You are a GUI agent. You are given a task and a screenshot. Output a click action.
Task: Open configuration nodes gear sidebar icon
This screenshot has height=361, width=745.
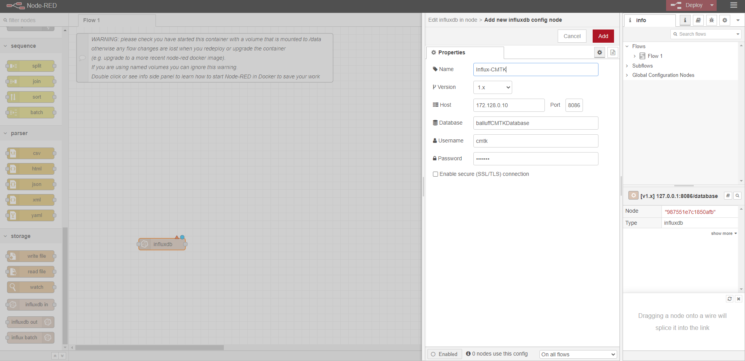pyautogui.click(x=725, y=20)
